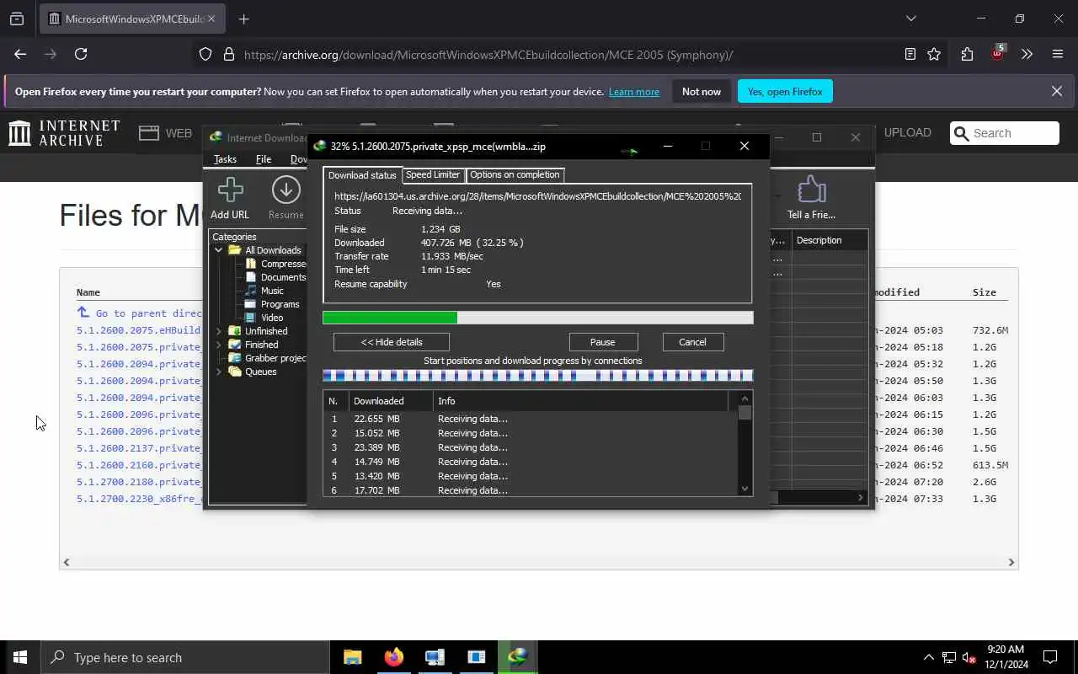
Task: Click the connections list scroll down arrow
Action: point(744,488)
